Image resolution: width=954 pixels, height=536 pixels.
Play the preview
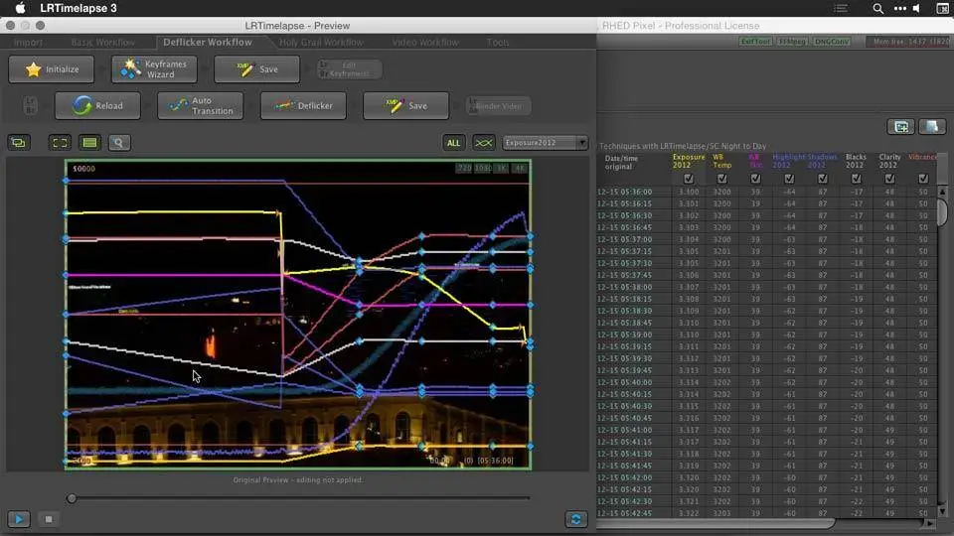(19, 519)
